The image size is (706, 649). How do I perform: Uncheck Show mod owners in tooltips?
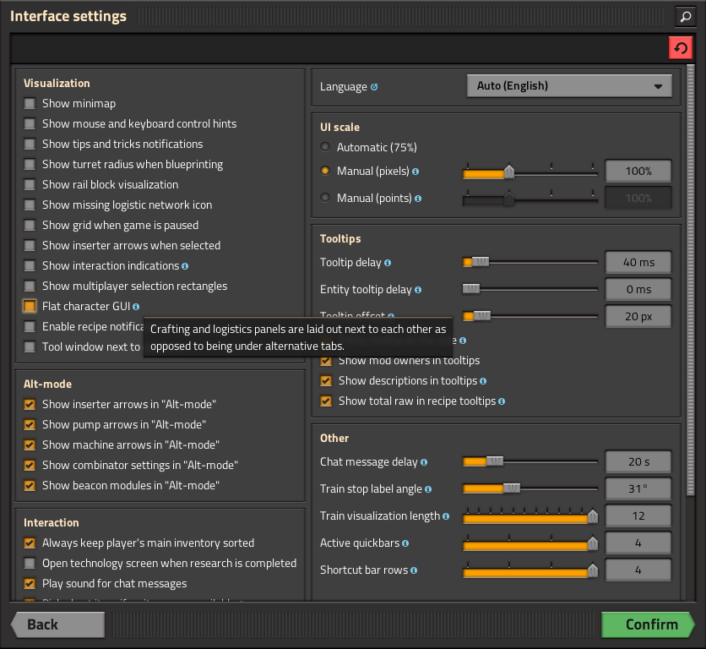[326, 361]
